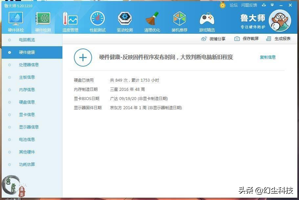Open 问题反馈 (Feedback)

coord(250,5)
